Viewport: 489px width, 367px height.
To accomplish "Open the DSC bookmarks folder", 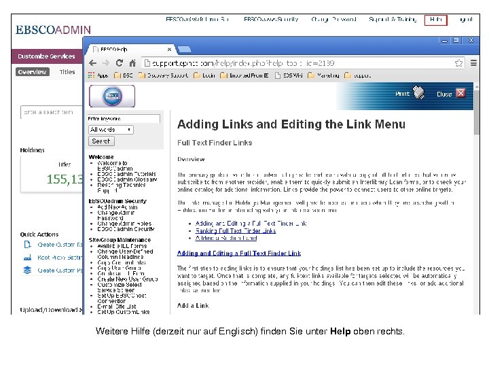I will coord(124,75).
